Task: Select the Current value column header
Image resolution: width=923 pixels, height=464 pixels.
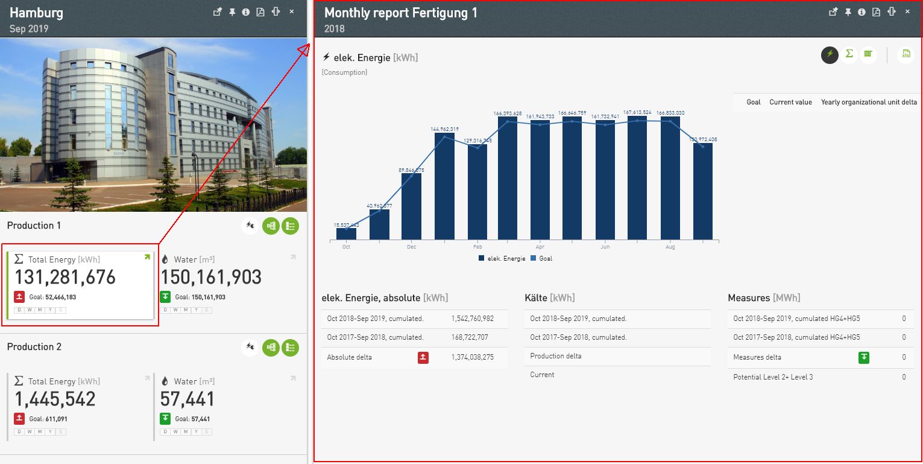Action: point(790,102)
